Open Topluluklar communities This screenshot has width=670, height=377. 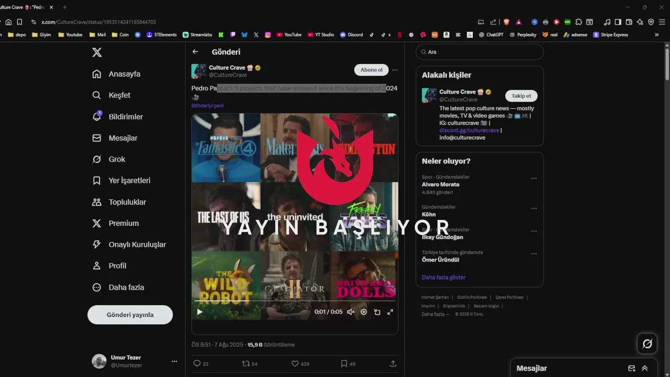tap(119, 202)
